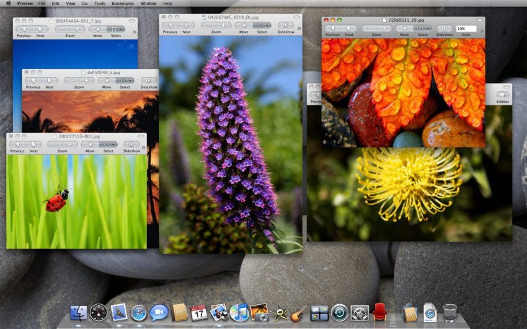The width and height of the screenshot is (527, 329).
Task: Click the 042007IMG_4219_DL.jpg window title
Action: coord(233,17)
